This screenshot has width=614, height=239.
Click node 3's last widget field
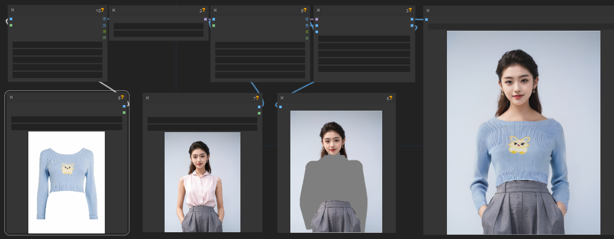[364, 69]
